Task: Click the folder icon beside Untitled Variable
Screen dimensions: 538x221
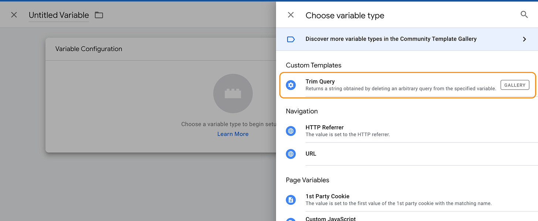Action: pyautogui.click(x=98, y=15)
